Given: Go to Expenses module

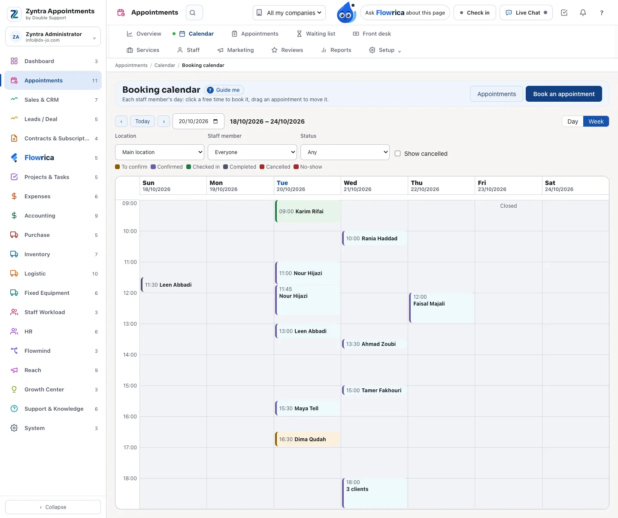Looking at the screenshot, I should coord(53,197).
